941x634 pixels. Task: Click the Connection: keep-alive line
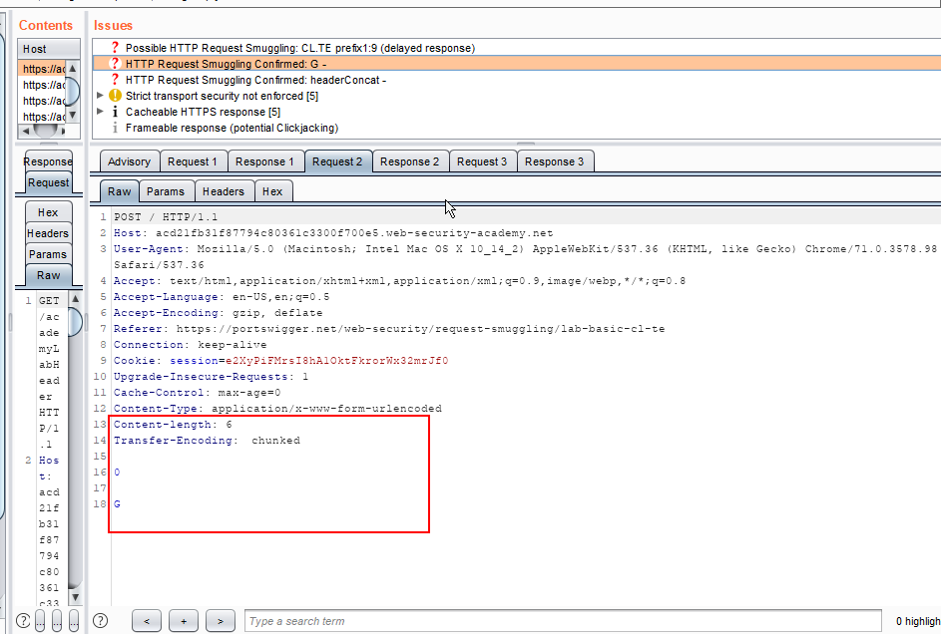(x=191, y=345)
